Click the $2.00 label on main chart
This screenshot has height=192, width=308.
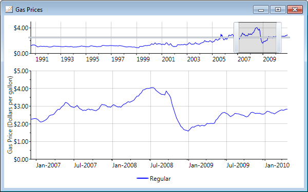21,124
